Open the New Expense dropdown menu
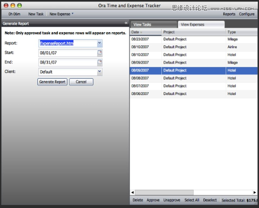Image resolution: width=259 pixels, height=208 pixels. tap(61, 14)
